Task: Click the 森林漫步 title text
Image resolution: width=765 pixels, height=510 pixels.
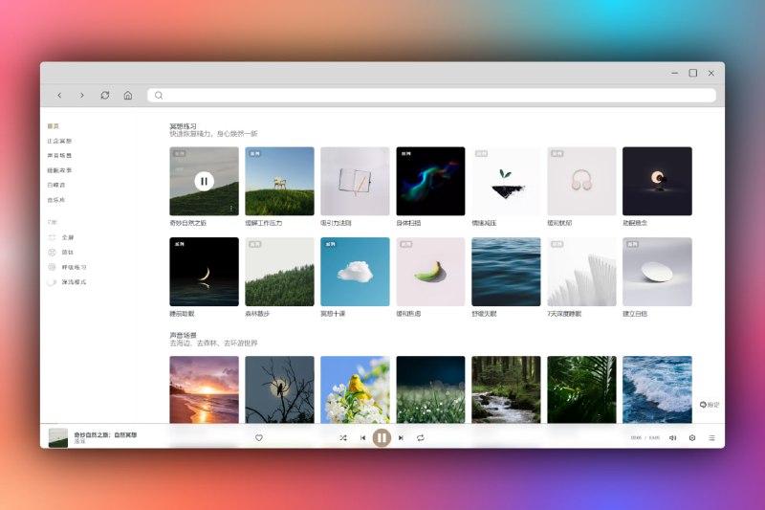Action: (x=257, y=314)
